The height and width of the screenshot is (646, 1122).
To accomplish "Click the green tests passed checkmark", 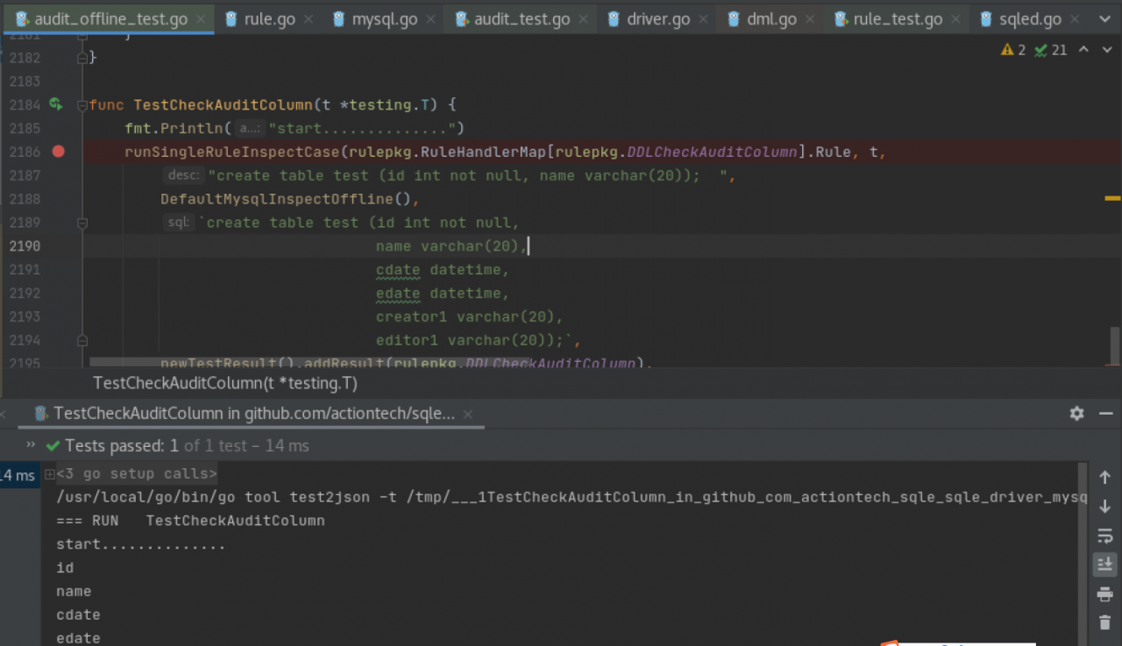I will tap(53, 445).
